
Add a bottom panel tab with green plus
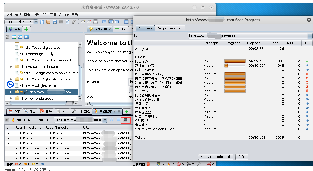127,111
